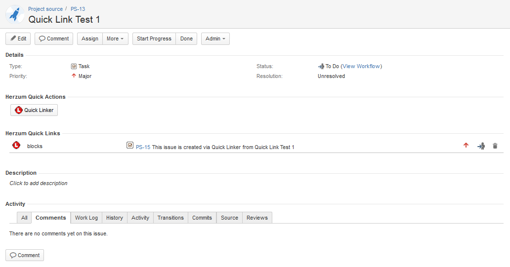The height and width of the screenshot is (267, 510).
Task: Open the View Workflow link
Action: (361, 66)
